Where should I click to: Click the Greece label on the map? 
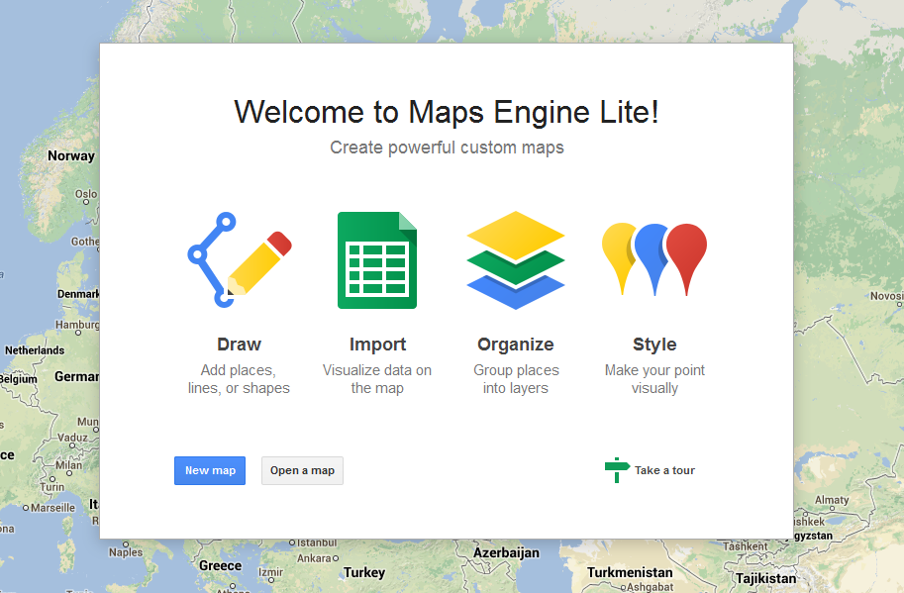click(220, 566)
